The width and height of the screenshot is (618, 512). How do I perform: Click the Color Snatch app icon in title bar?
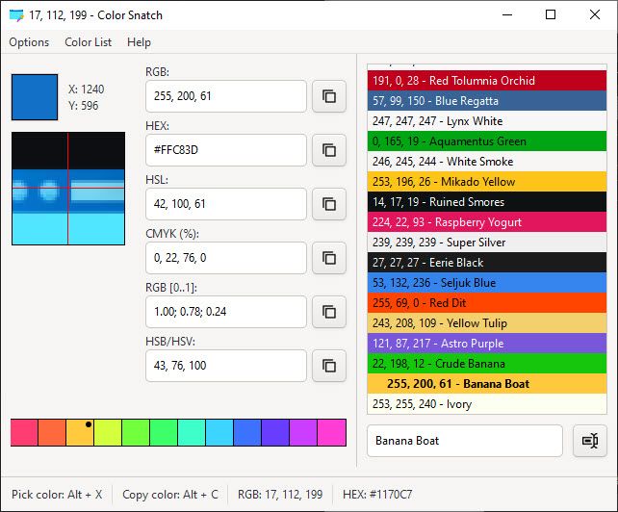[x=16, y=15]
